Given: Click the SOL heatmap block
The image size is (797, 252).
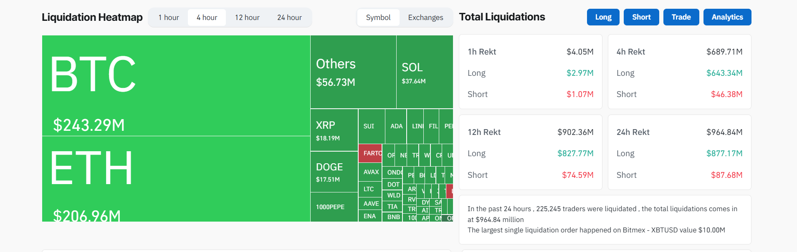Looking at the screenshot, I should (x=424, y=72).
